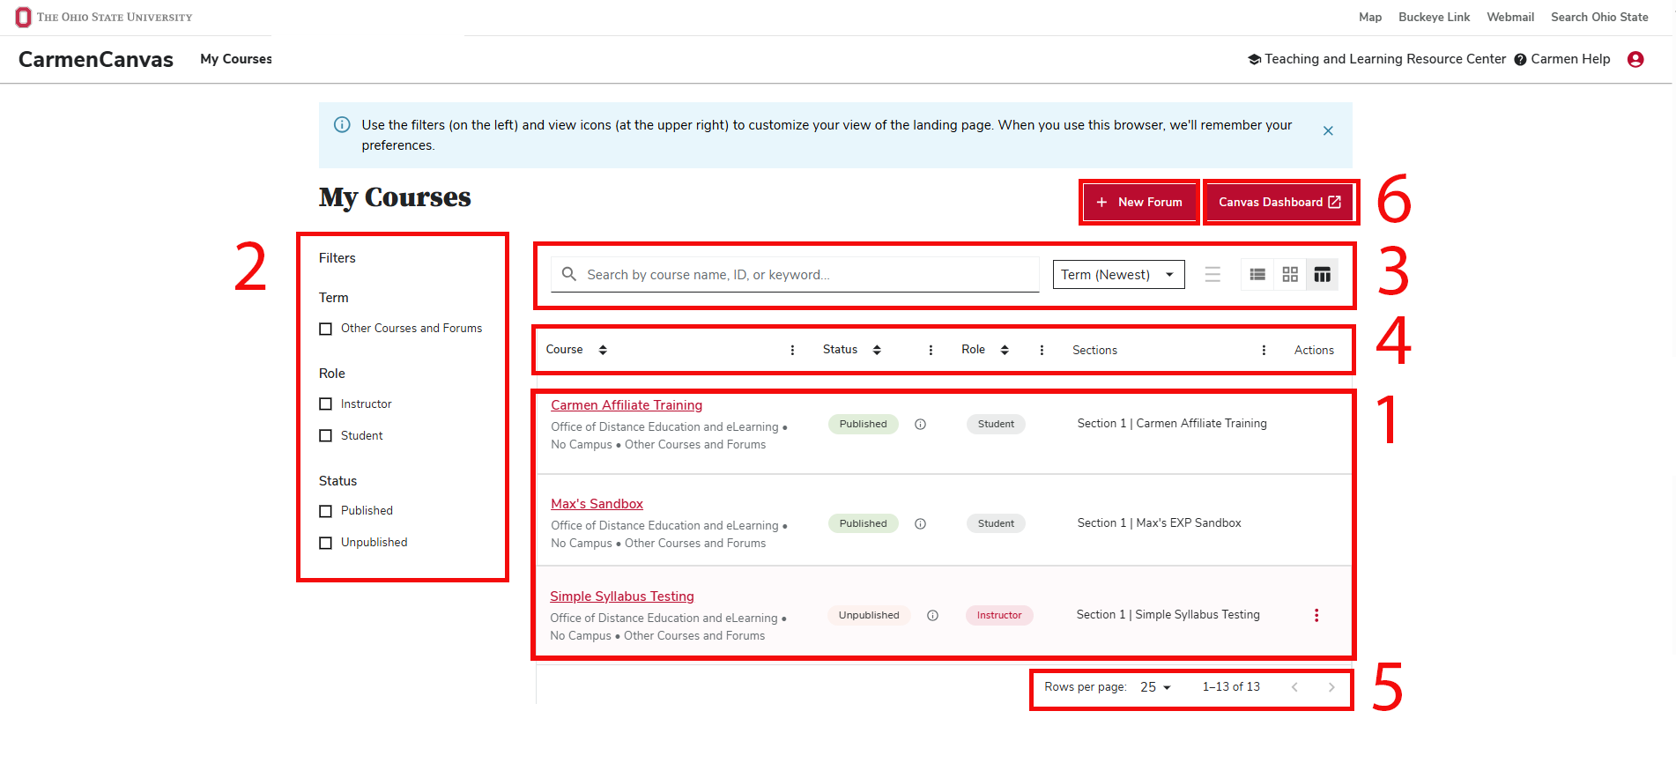1676x763 pixels.
Task: Click Section 1 | Max's EXP Sandbox text
Action: coord(1159,523)
